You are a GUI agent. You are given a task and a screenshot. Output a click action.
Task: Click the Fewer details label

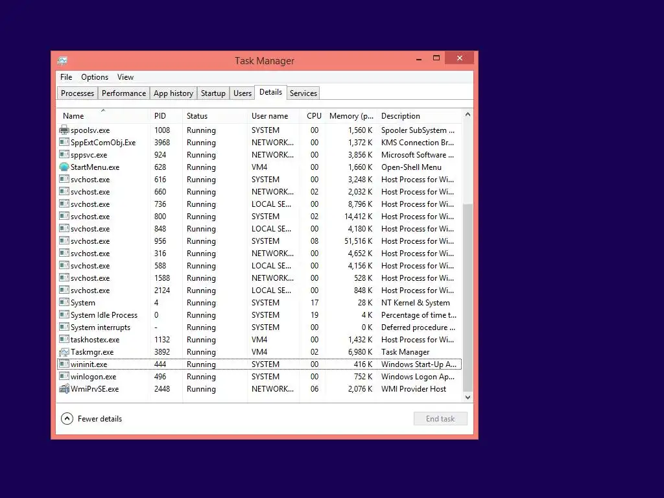100,419
